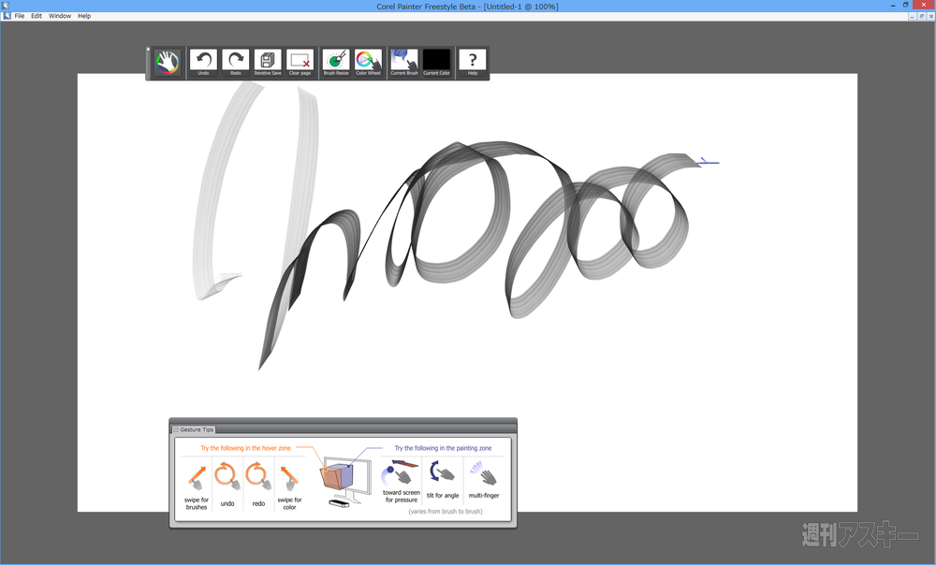Open the Color Wheel

(x=368, y=62)
